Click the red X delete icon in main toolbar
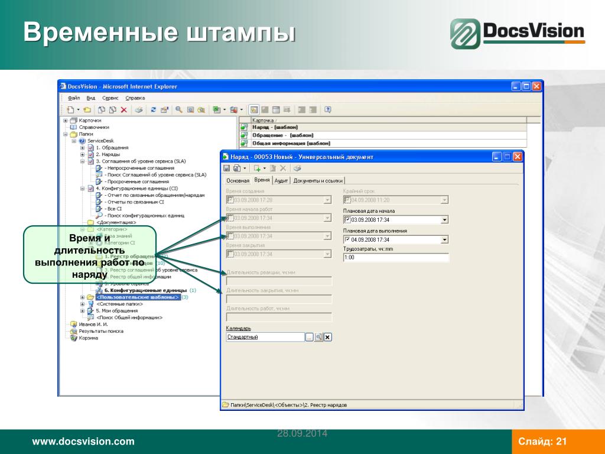The width and height of the screenshot is (605, 454). pos(124,110)
